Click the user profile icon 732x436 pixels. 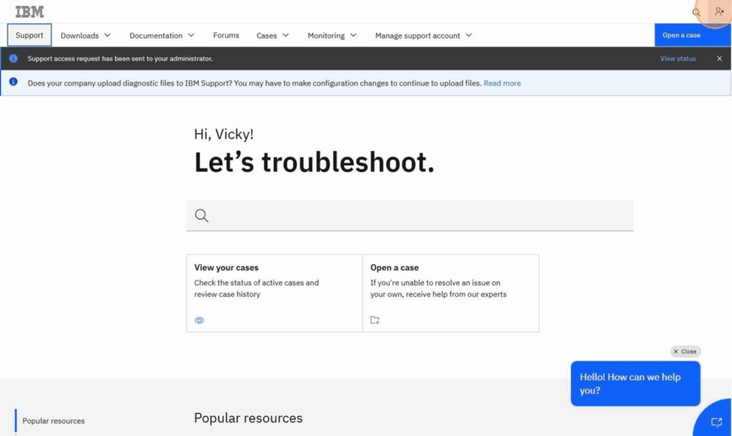718,12
